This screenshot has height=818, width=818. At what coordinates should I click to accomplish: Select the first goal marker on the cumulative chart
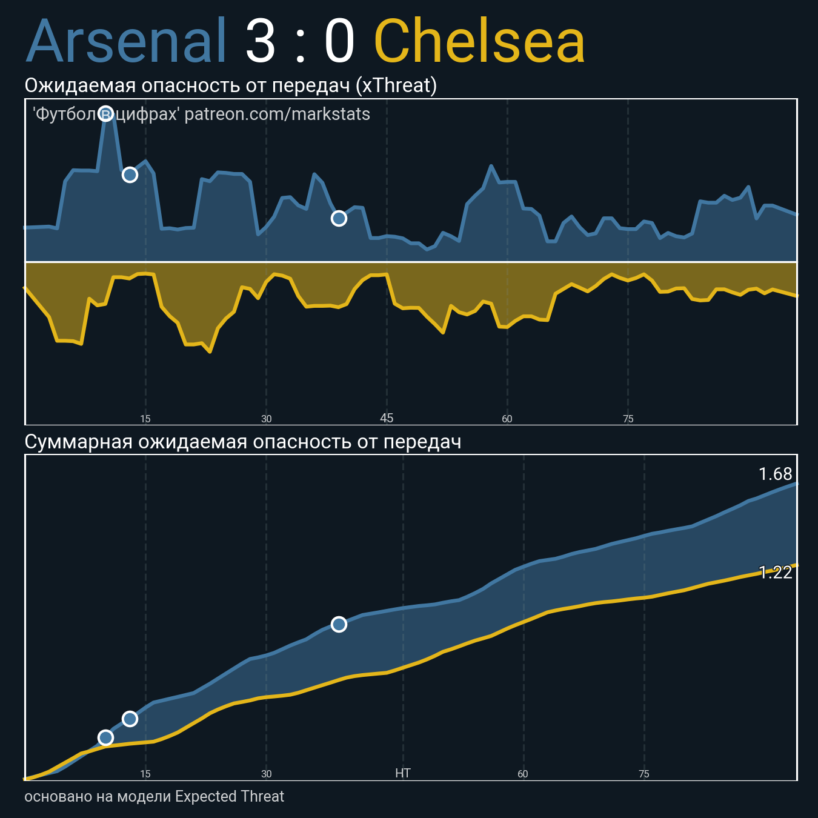[105, 737]
